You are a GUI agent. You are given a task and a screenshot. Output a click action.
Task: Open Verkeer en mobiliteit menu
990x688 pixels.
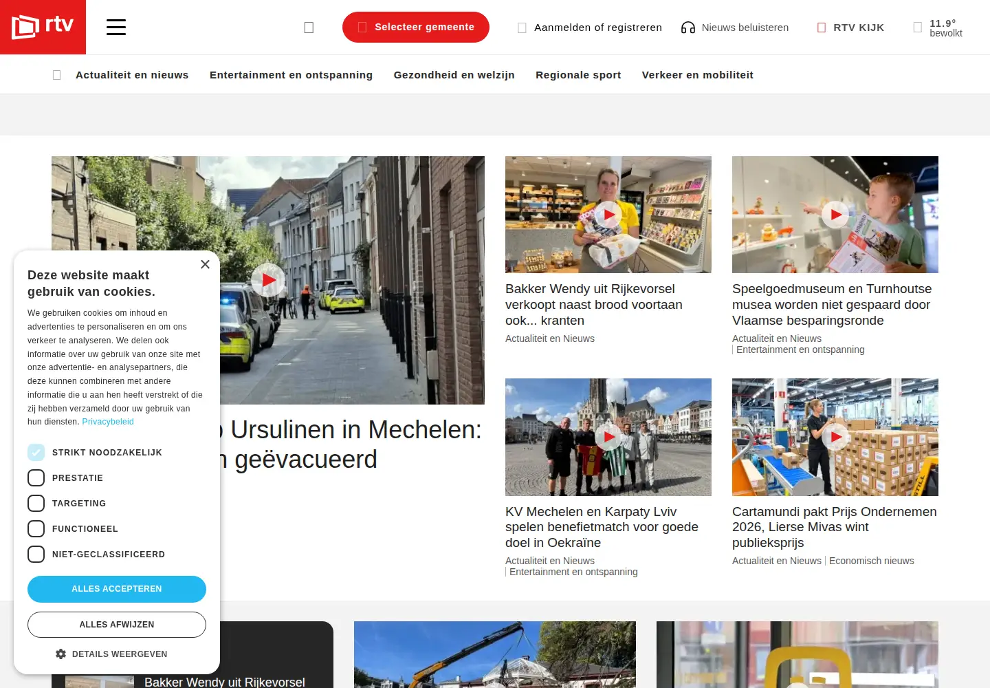tap(698, 75)
